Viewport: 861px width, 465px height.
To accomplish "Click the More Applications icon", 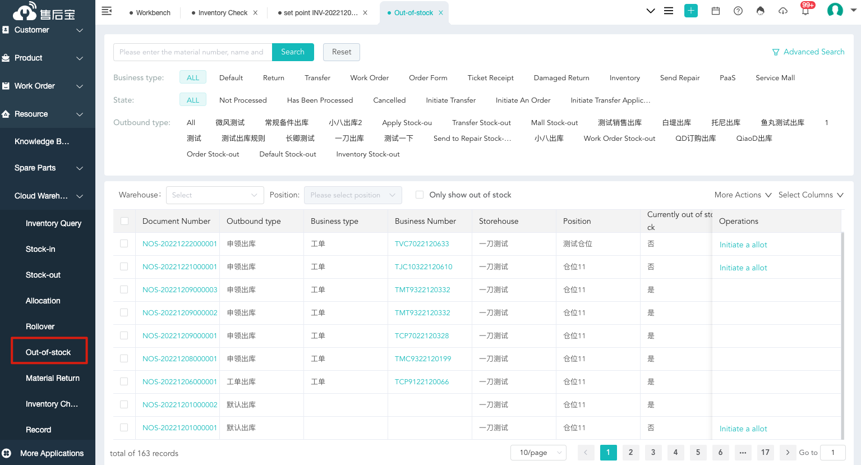I will (7, 453).
